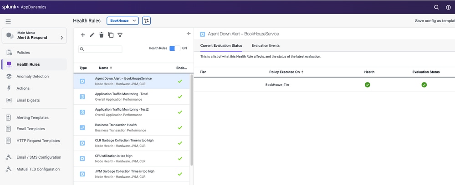Open Health Rules in the sidebar
The height and width of the screenshot is (185, 455).
[34, 64]
